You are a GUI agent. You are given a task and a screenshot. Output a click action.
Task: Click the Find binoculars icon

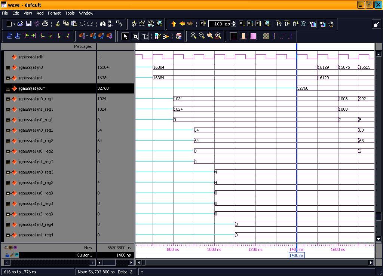[x=102, y=24]
